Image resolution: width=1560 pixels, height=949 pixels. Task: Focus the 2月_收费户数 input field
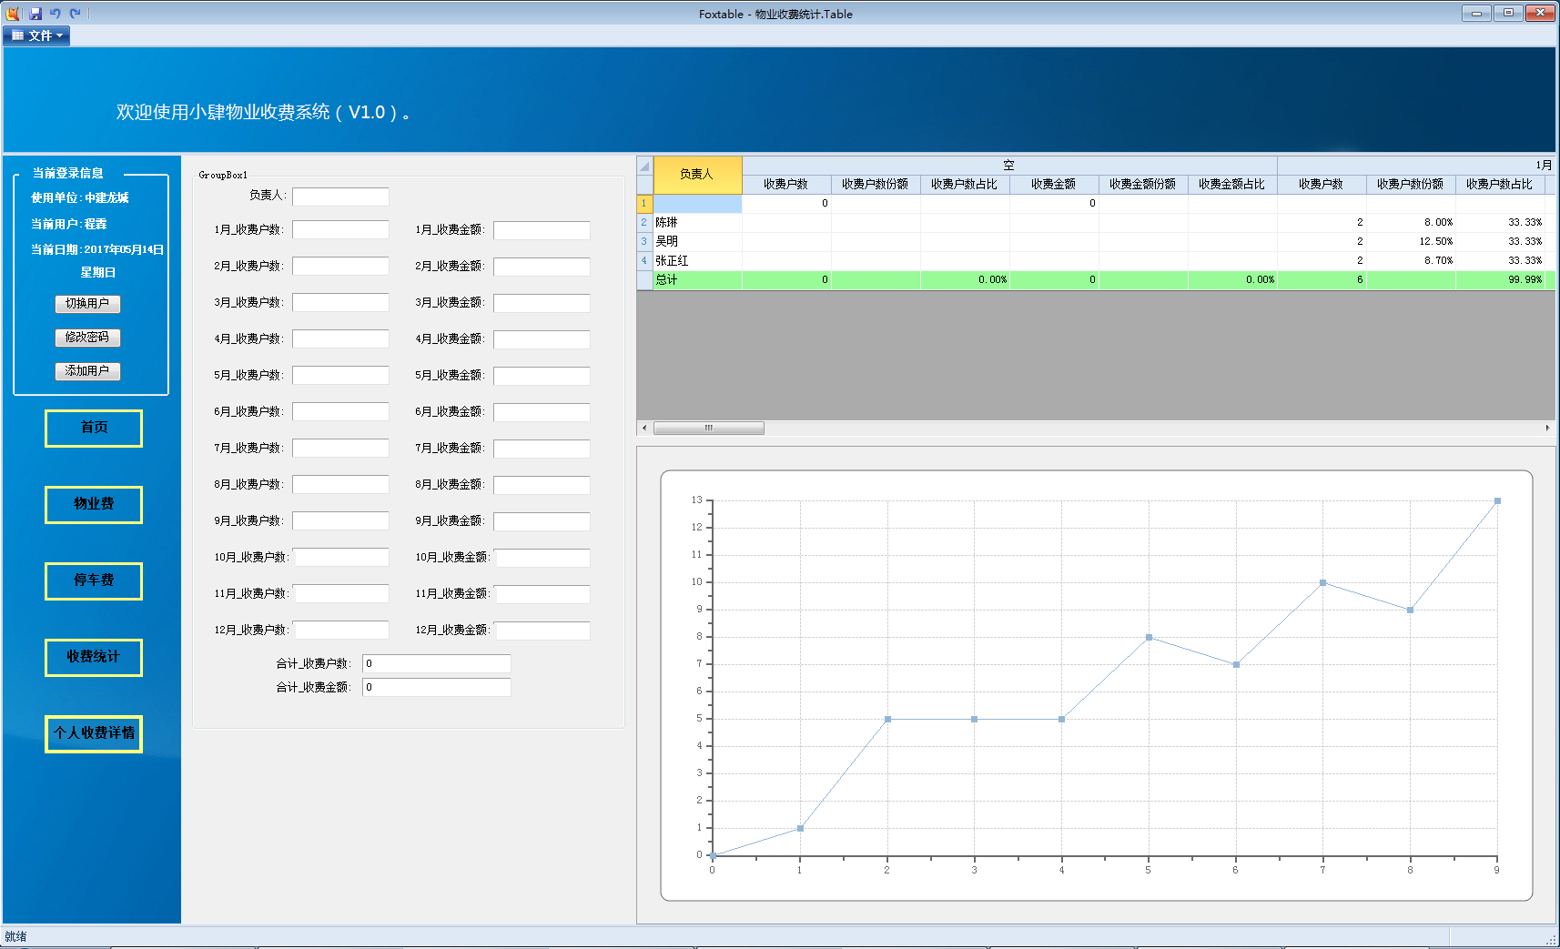[340, 267]
